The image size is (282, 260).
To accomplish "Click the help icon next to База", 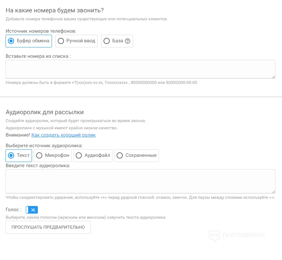I will tap(128, 41).
